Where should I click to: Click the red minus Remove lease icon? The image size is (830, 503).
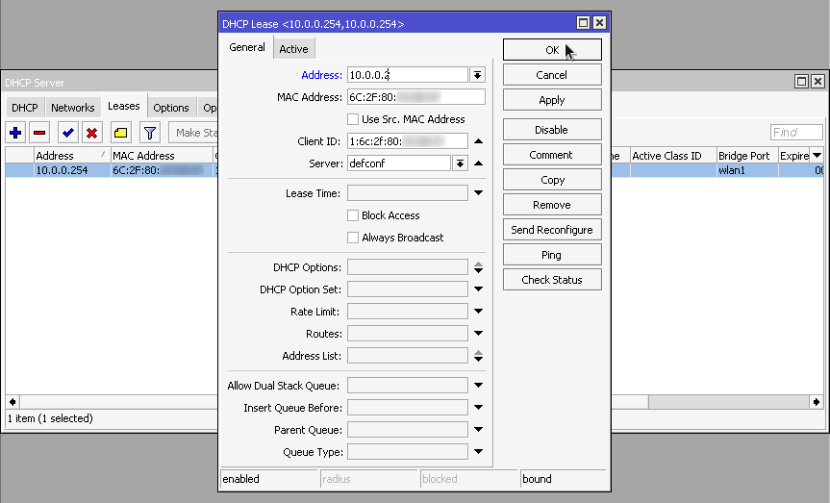[39, 133]
